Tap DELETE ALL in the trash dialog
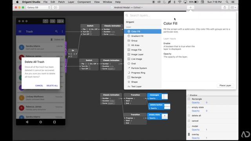The image size is (251, 141). point(52,86)
